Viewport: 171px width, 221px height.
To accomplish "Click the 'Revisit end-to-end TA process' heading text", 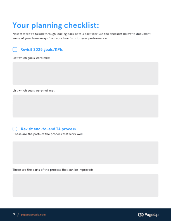I will pos(48,129).
